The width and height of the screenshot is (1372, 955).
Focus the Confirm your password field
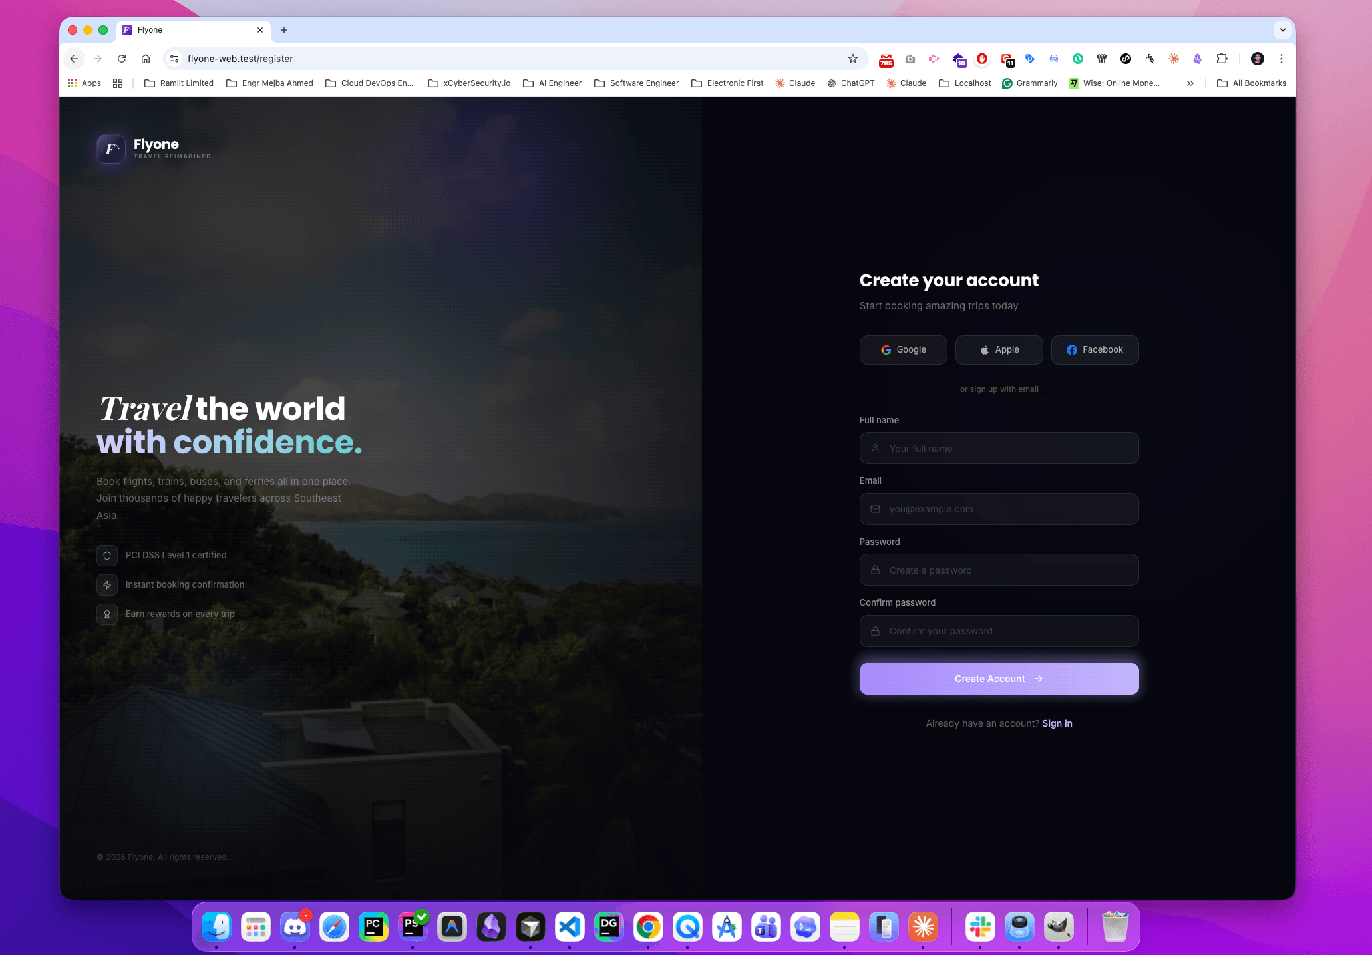tap(999, 631)
